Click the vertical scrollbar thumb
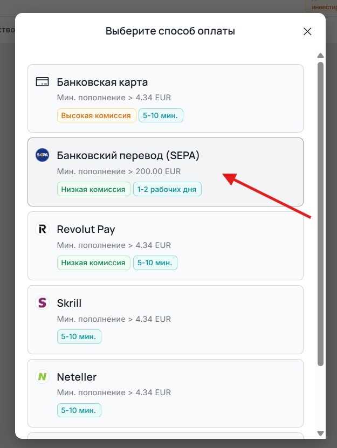This screenshot has width=337, height=448. pos(320,213)
